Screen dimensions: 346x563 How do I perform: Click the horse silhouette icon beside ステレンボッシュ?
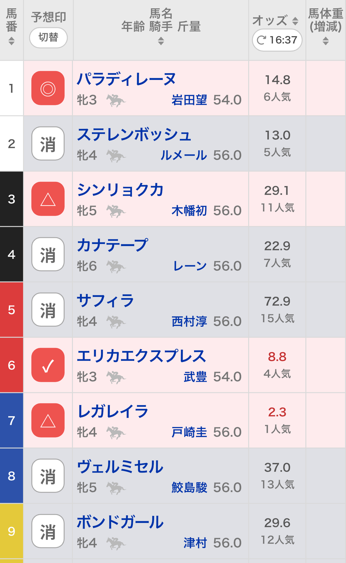click(x=116, y=156)
